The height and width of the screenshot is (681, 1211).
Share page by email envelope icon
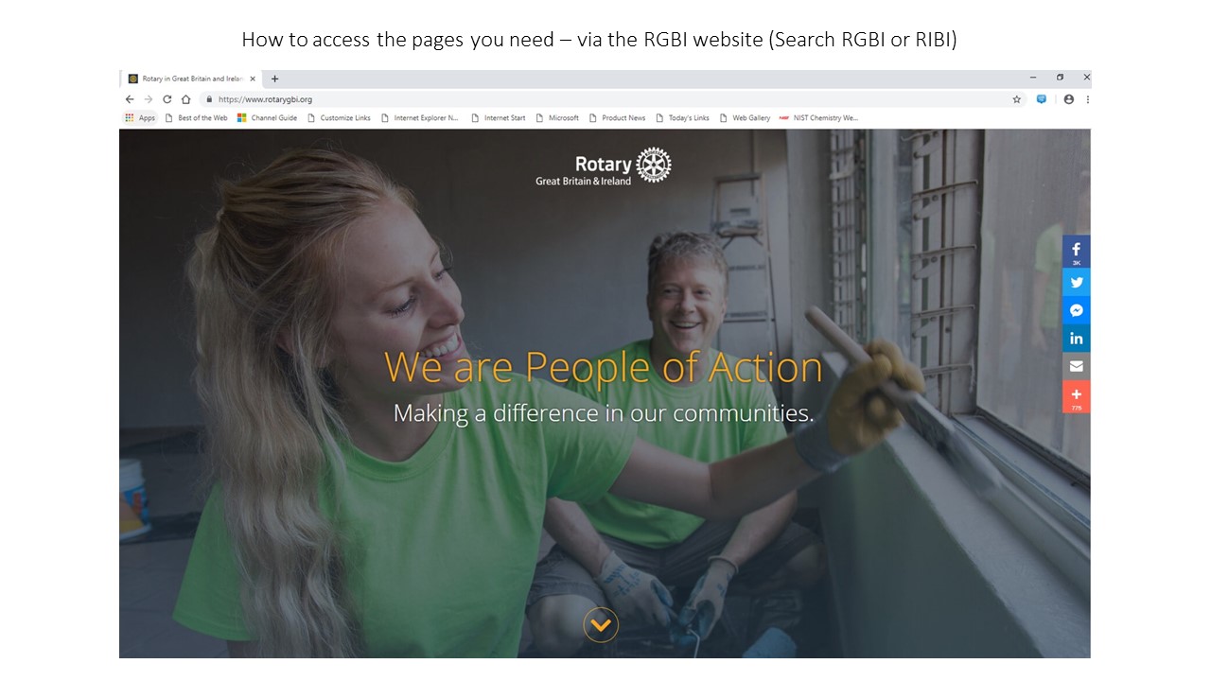[x=1076, y=366]
